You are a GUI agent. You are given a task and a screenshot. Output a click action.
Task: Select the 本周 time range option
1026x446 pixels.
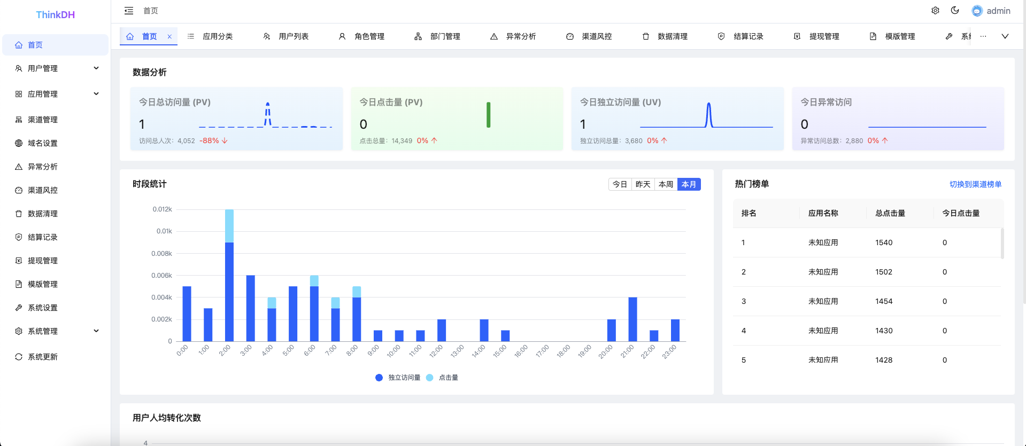tap(666, 184)
